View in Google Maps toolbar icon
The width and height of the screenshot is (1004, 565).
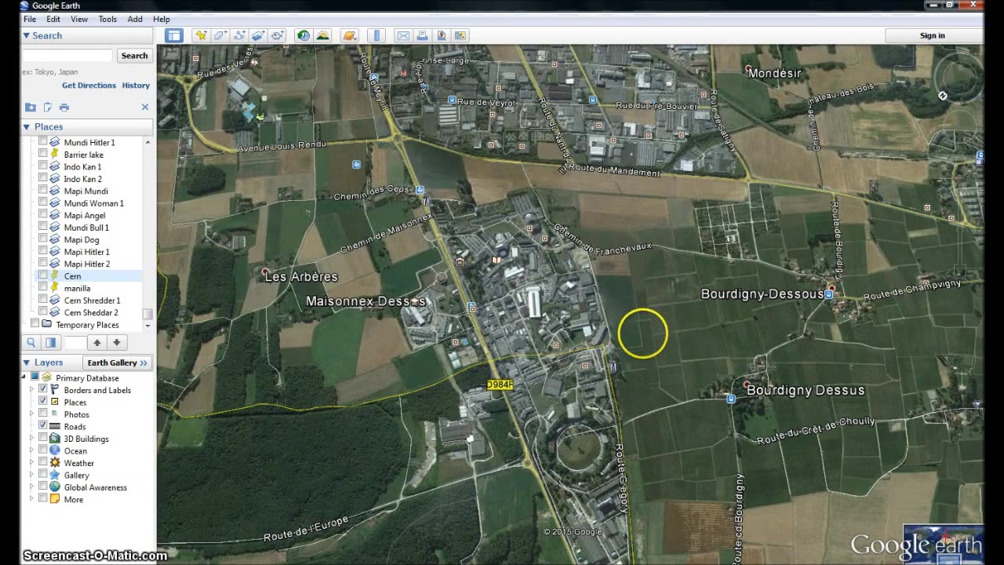460,35
